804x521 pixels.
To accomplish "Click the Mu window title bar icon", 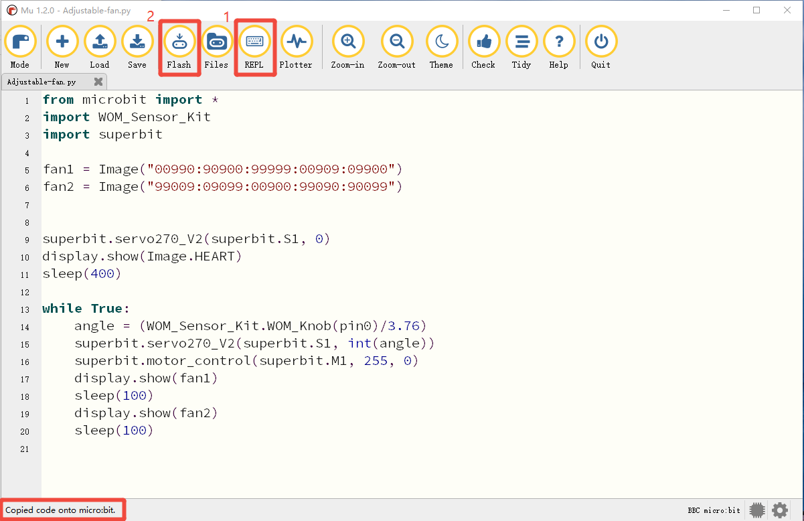I will click(x=11, y=10).
